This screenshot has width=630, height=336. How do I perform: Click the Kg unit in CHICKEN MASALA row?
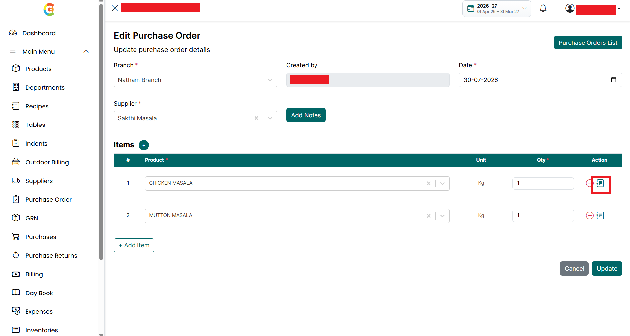point(481,183)
